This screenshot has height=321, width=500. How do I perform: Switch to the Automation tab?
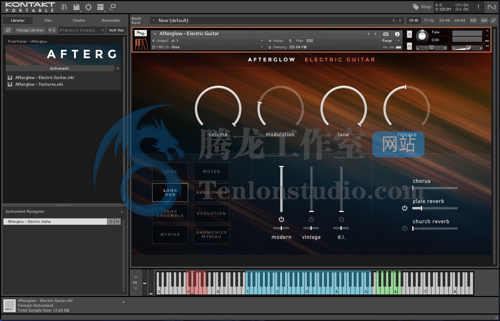tap(111, 21)
